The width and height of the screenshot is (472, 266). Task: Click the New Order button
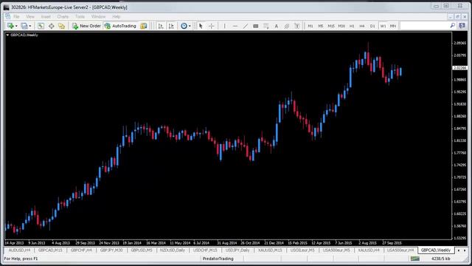coord(86,26)
